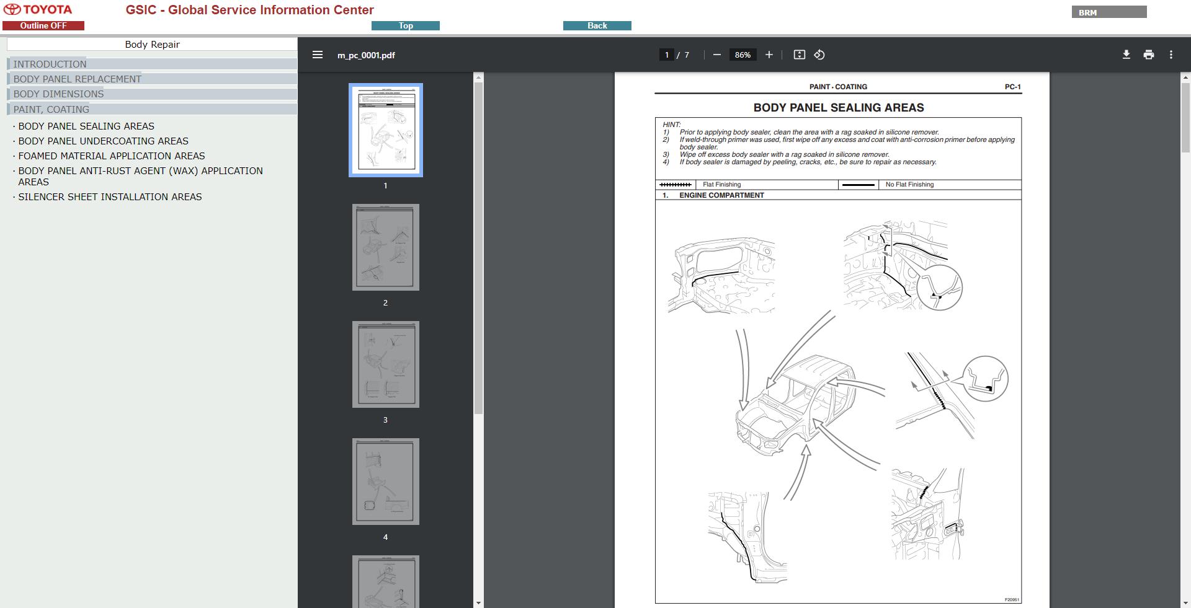1191x608 pixels.
Task: Click the document vertical scrollbar thumb
Action: pyautogui.click(x=1185, y=117)
